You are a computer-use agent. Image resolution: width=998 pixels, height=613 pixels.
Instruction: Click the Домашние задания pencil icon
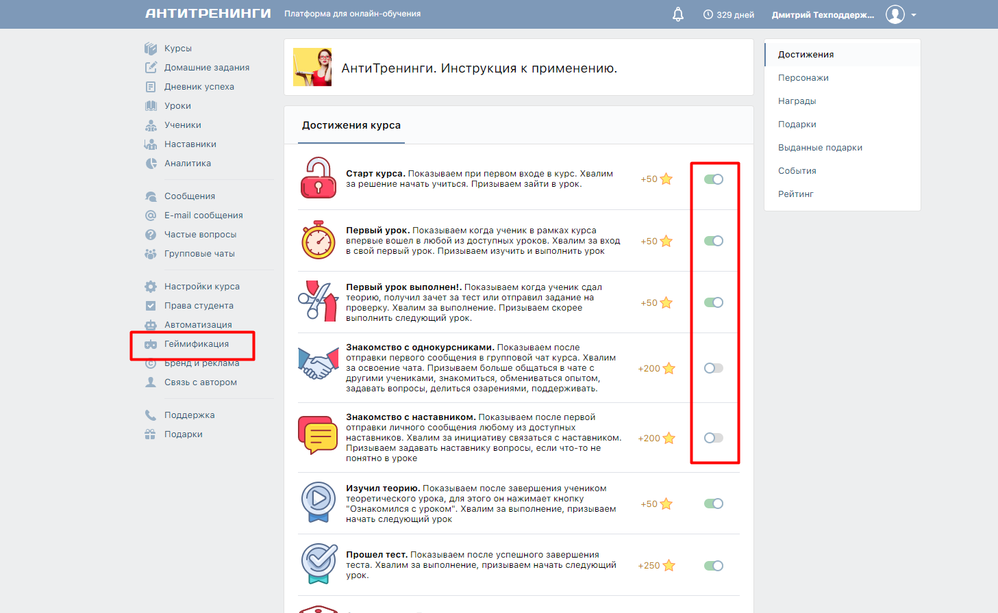pos(151,68)
